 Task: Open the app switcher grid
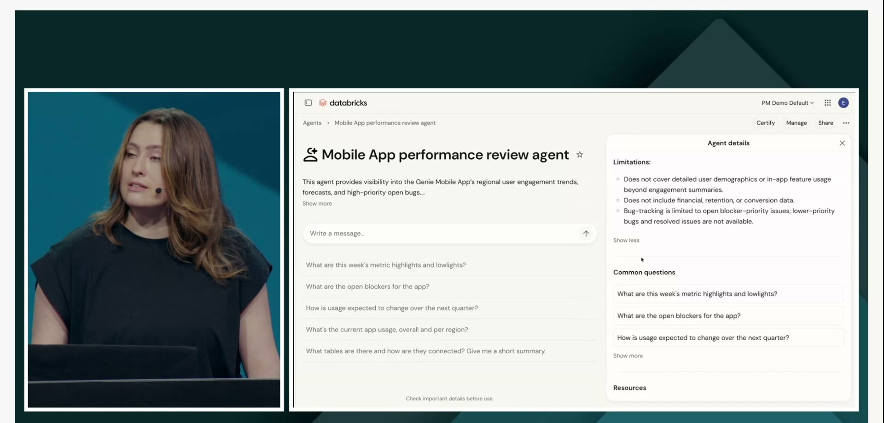(827, 103)
